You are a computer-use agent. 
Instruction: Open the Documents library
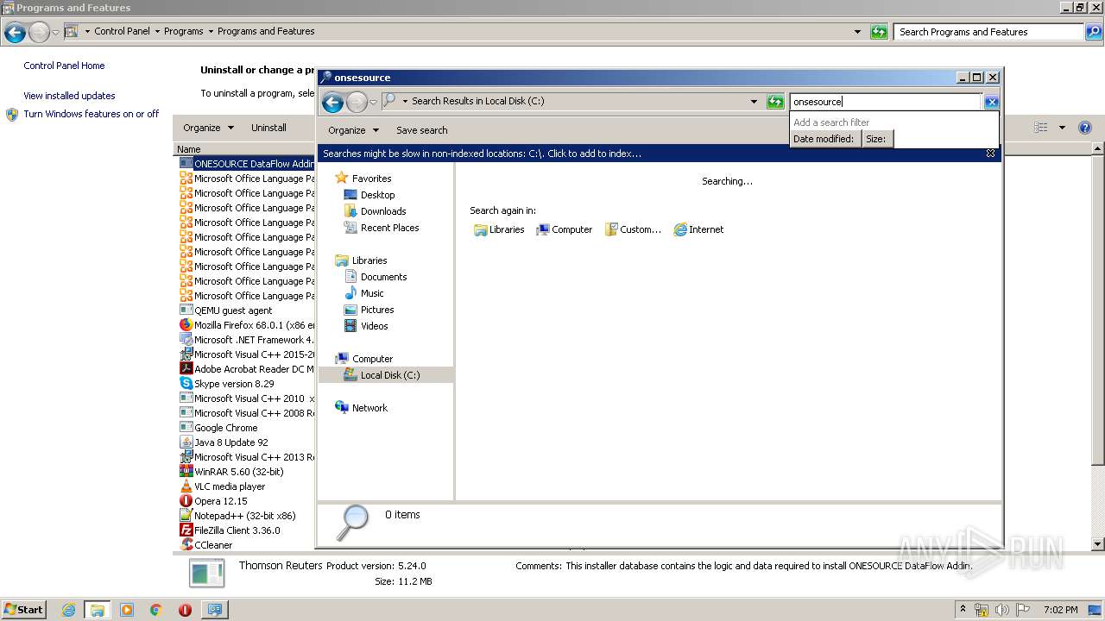(383, 277)
